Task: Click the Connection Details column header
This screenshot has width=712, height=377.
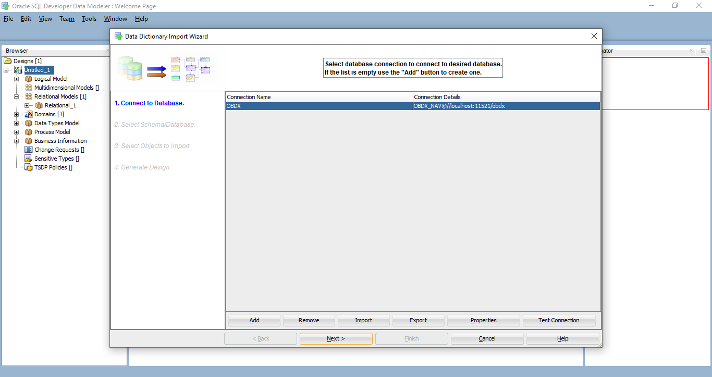Action: (x=507, y=97)
